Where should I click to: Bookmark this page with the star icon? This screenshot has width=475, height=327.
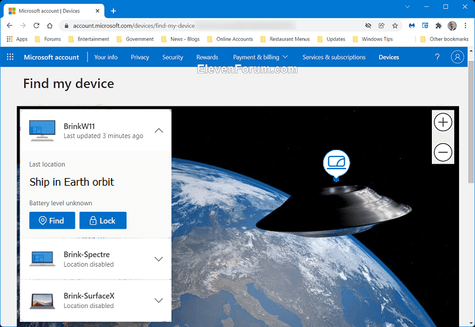[395, 26]
